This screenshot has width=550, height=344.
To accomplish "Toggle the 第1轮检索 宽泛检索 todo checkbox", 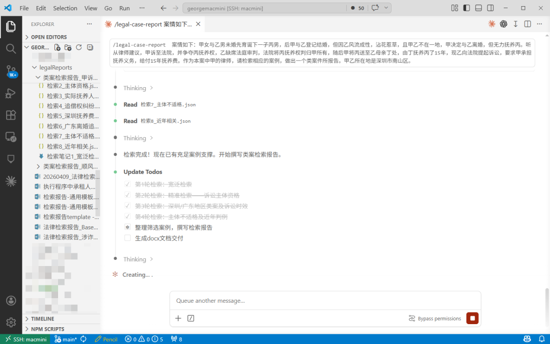I will (128, 184).
